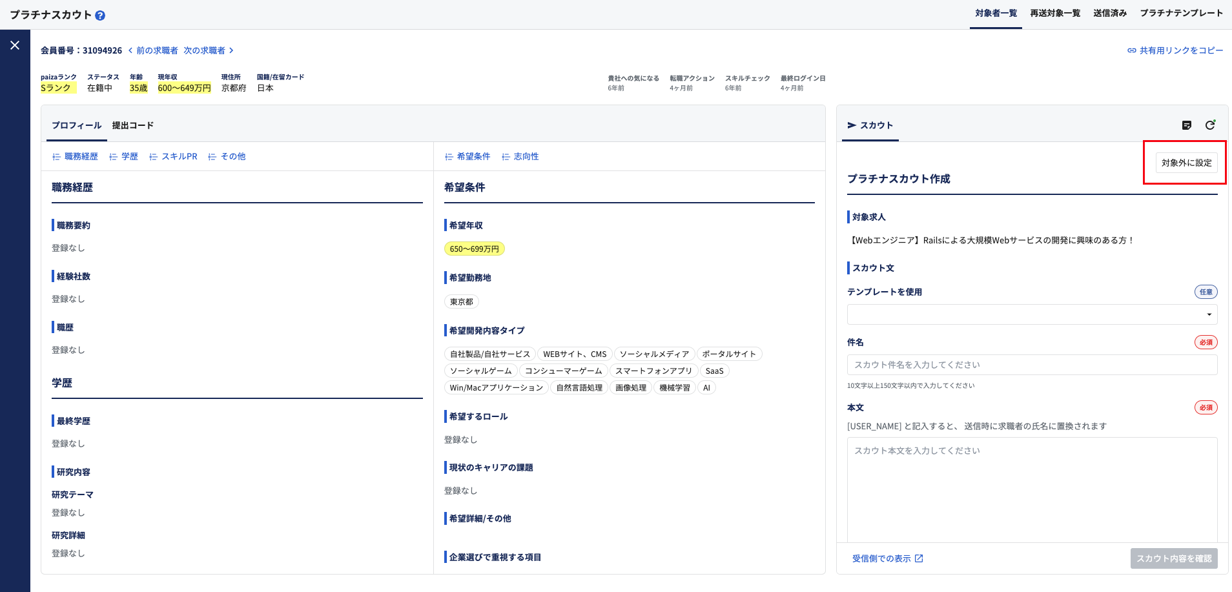Focus the スカウト件名 input field
The image size is (1232, 592).
tap(1032, 365)
